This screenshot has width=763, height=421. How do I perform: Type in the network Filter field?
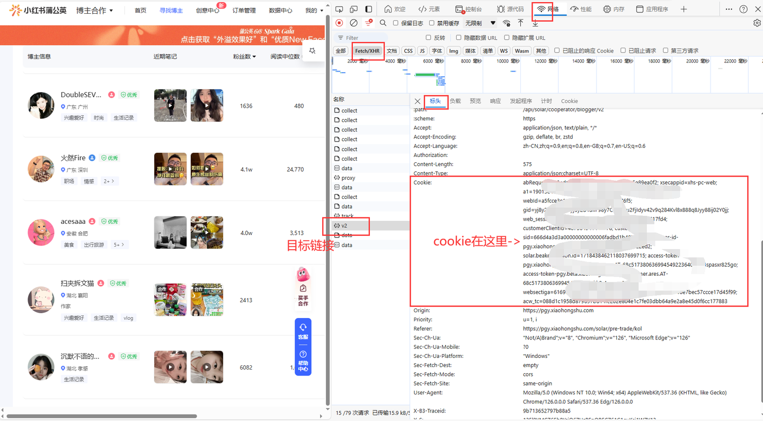pos(366,38)
